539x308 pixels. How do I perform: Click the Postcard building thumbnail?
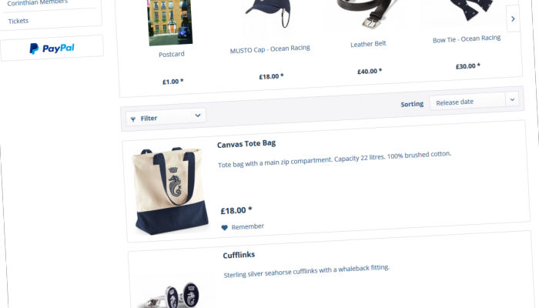tap(170, 22)
